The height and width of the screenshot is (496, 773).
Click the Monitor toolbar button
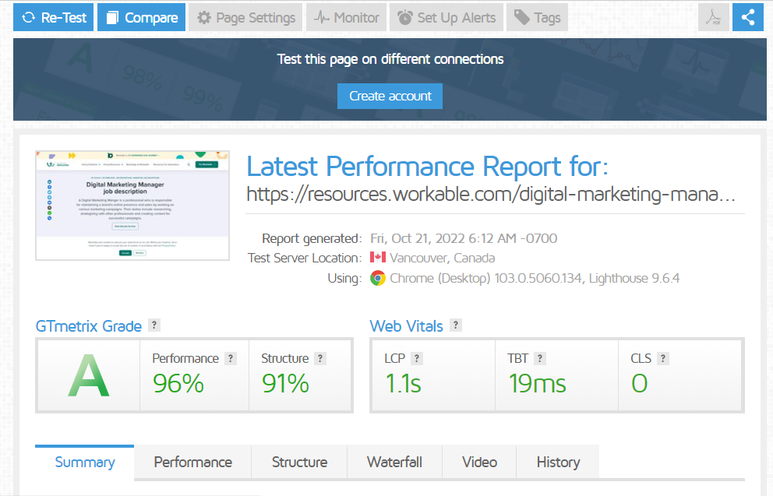pyautogui.click(x=347, y=17)
